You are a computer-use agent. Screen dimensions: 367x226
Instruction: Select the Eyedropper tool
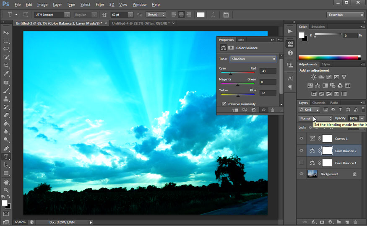click(x=6, y=74)
